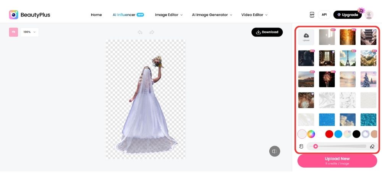Choose the clouds and blue sky background

(348, 120)
